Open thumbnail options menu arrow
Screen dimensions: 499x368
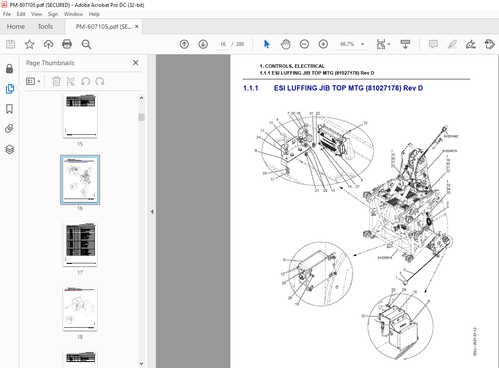[39, 81]
